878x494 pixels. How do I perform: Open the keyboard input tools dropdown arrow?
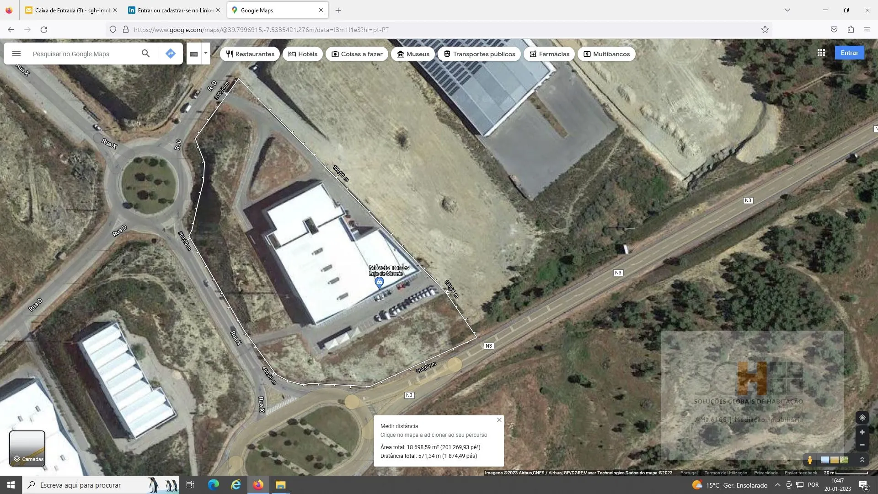click(206, 53)
